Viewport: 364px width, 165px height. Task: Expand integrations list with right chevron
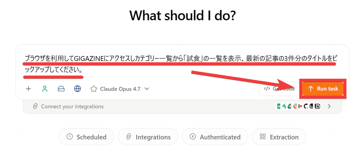pos(329,106)
